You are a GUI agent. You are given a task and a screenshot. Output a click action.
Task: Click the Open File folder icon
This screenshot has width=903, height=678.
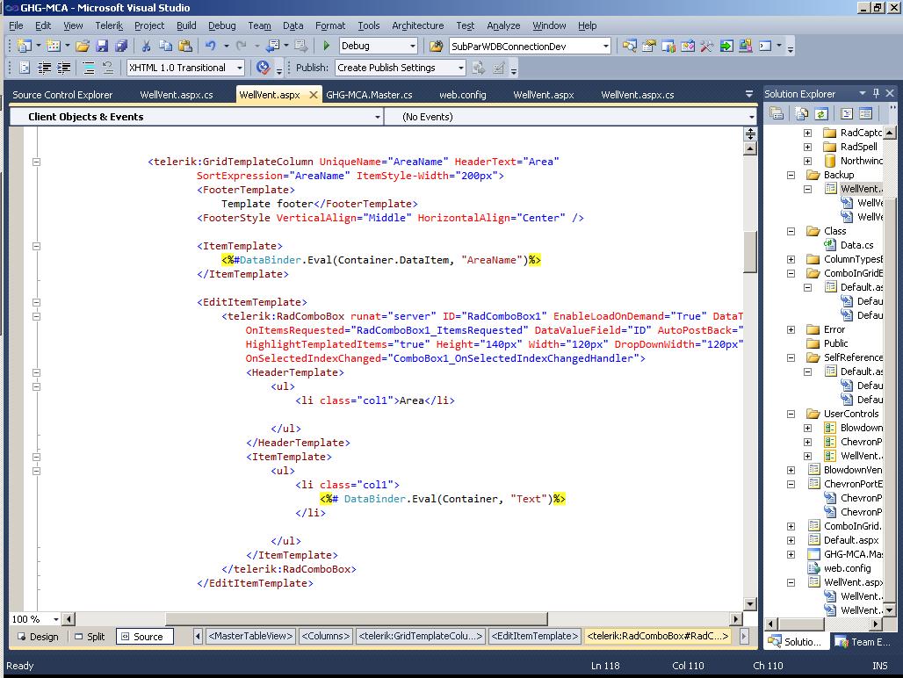(x=83, y=46)
